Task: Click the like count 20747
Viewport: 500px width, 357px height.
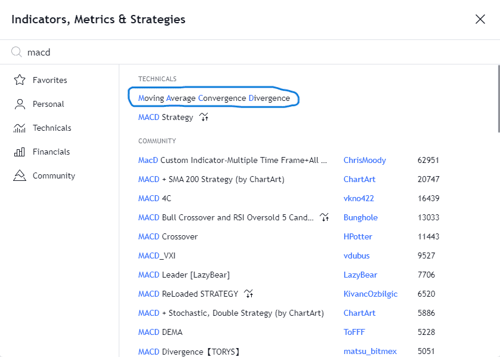Action: (x=428, y=179)
